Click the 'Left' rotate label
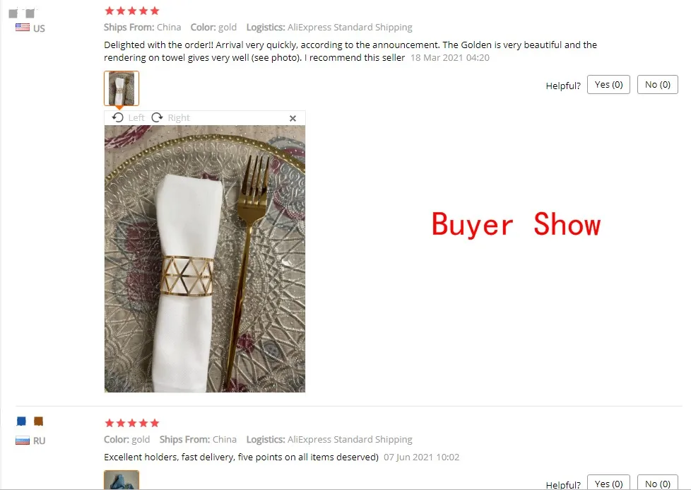691x490 pixels. (136, 118)
